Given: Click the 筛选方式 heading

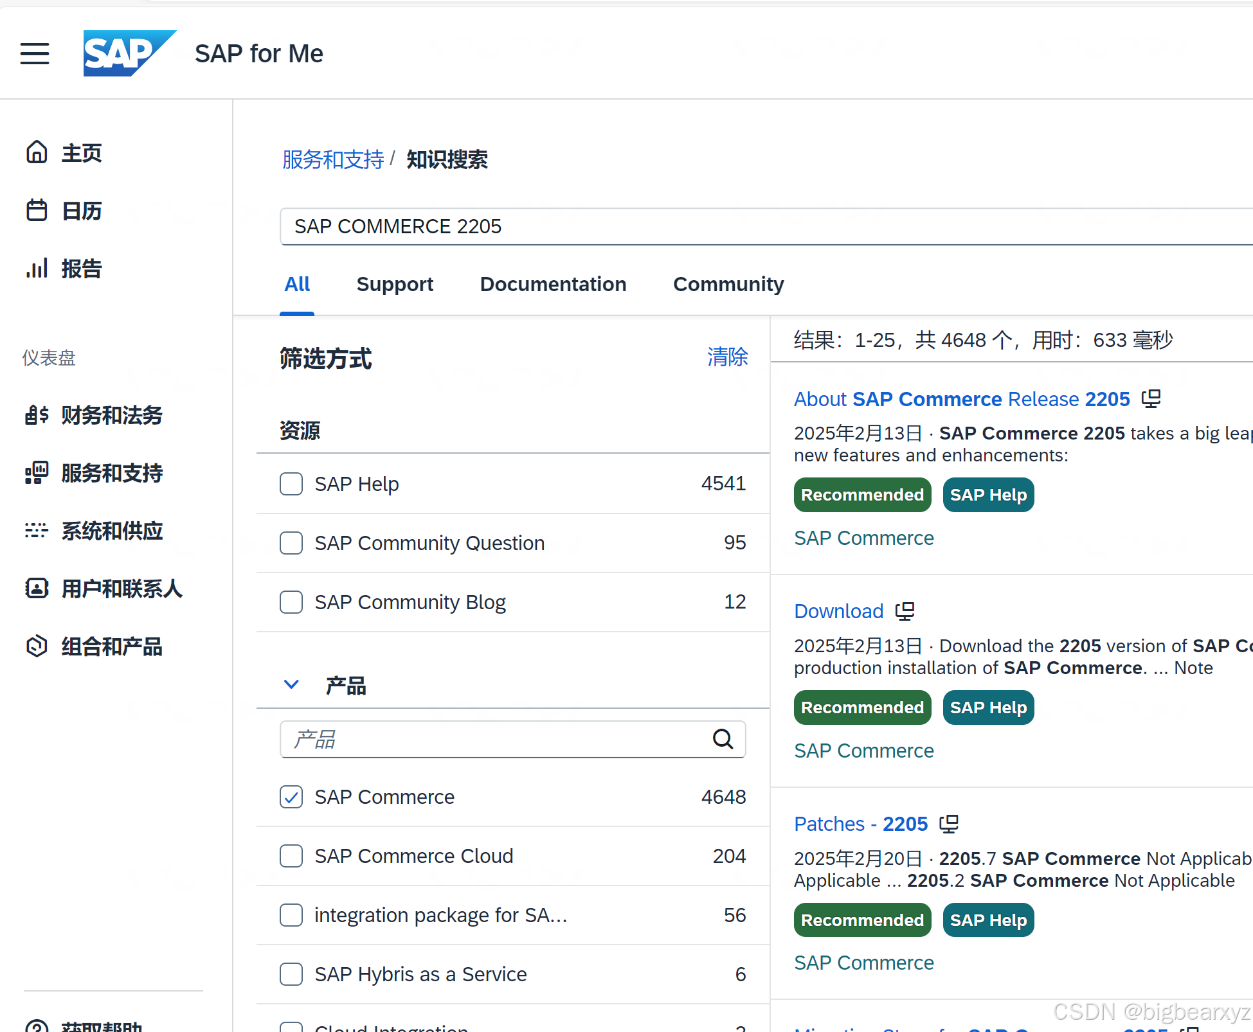Looking at the screenshot, I should click(326, 359).
